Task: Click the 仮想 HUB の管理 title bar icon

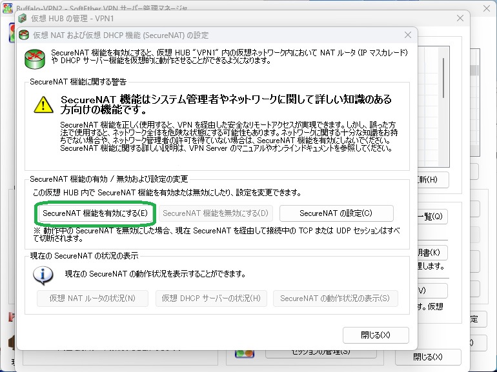Action: (22, 18)
